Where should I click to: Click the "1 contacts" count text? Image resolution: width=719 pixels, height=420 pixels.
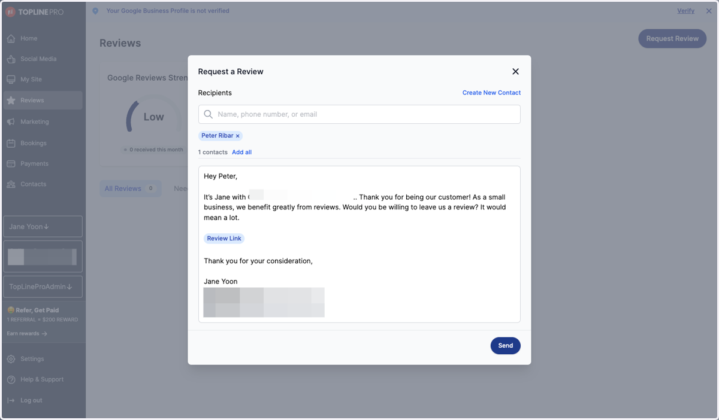point(213,152)
